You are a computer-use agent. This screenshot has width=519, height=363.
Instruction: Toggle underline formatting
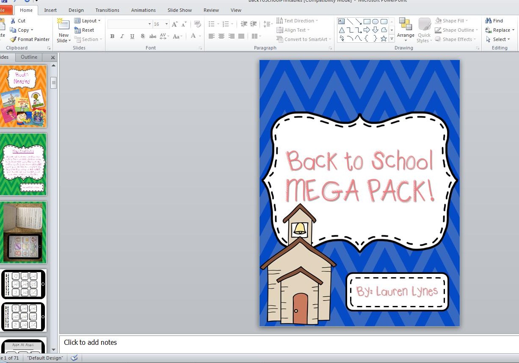tap(132, 36)
